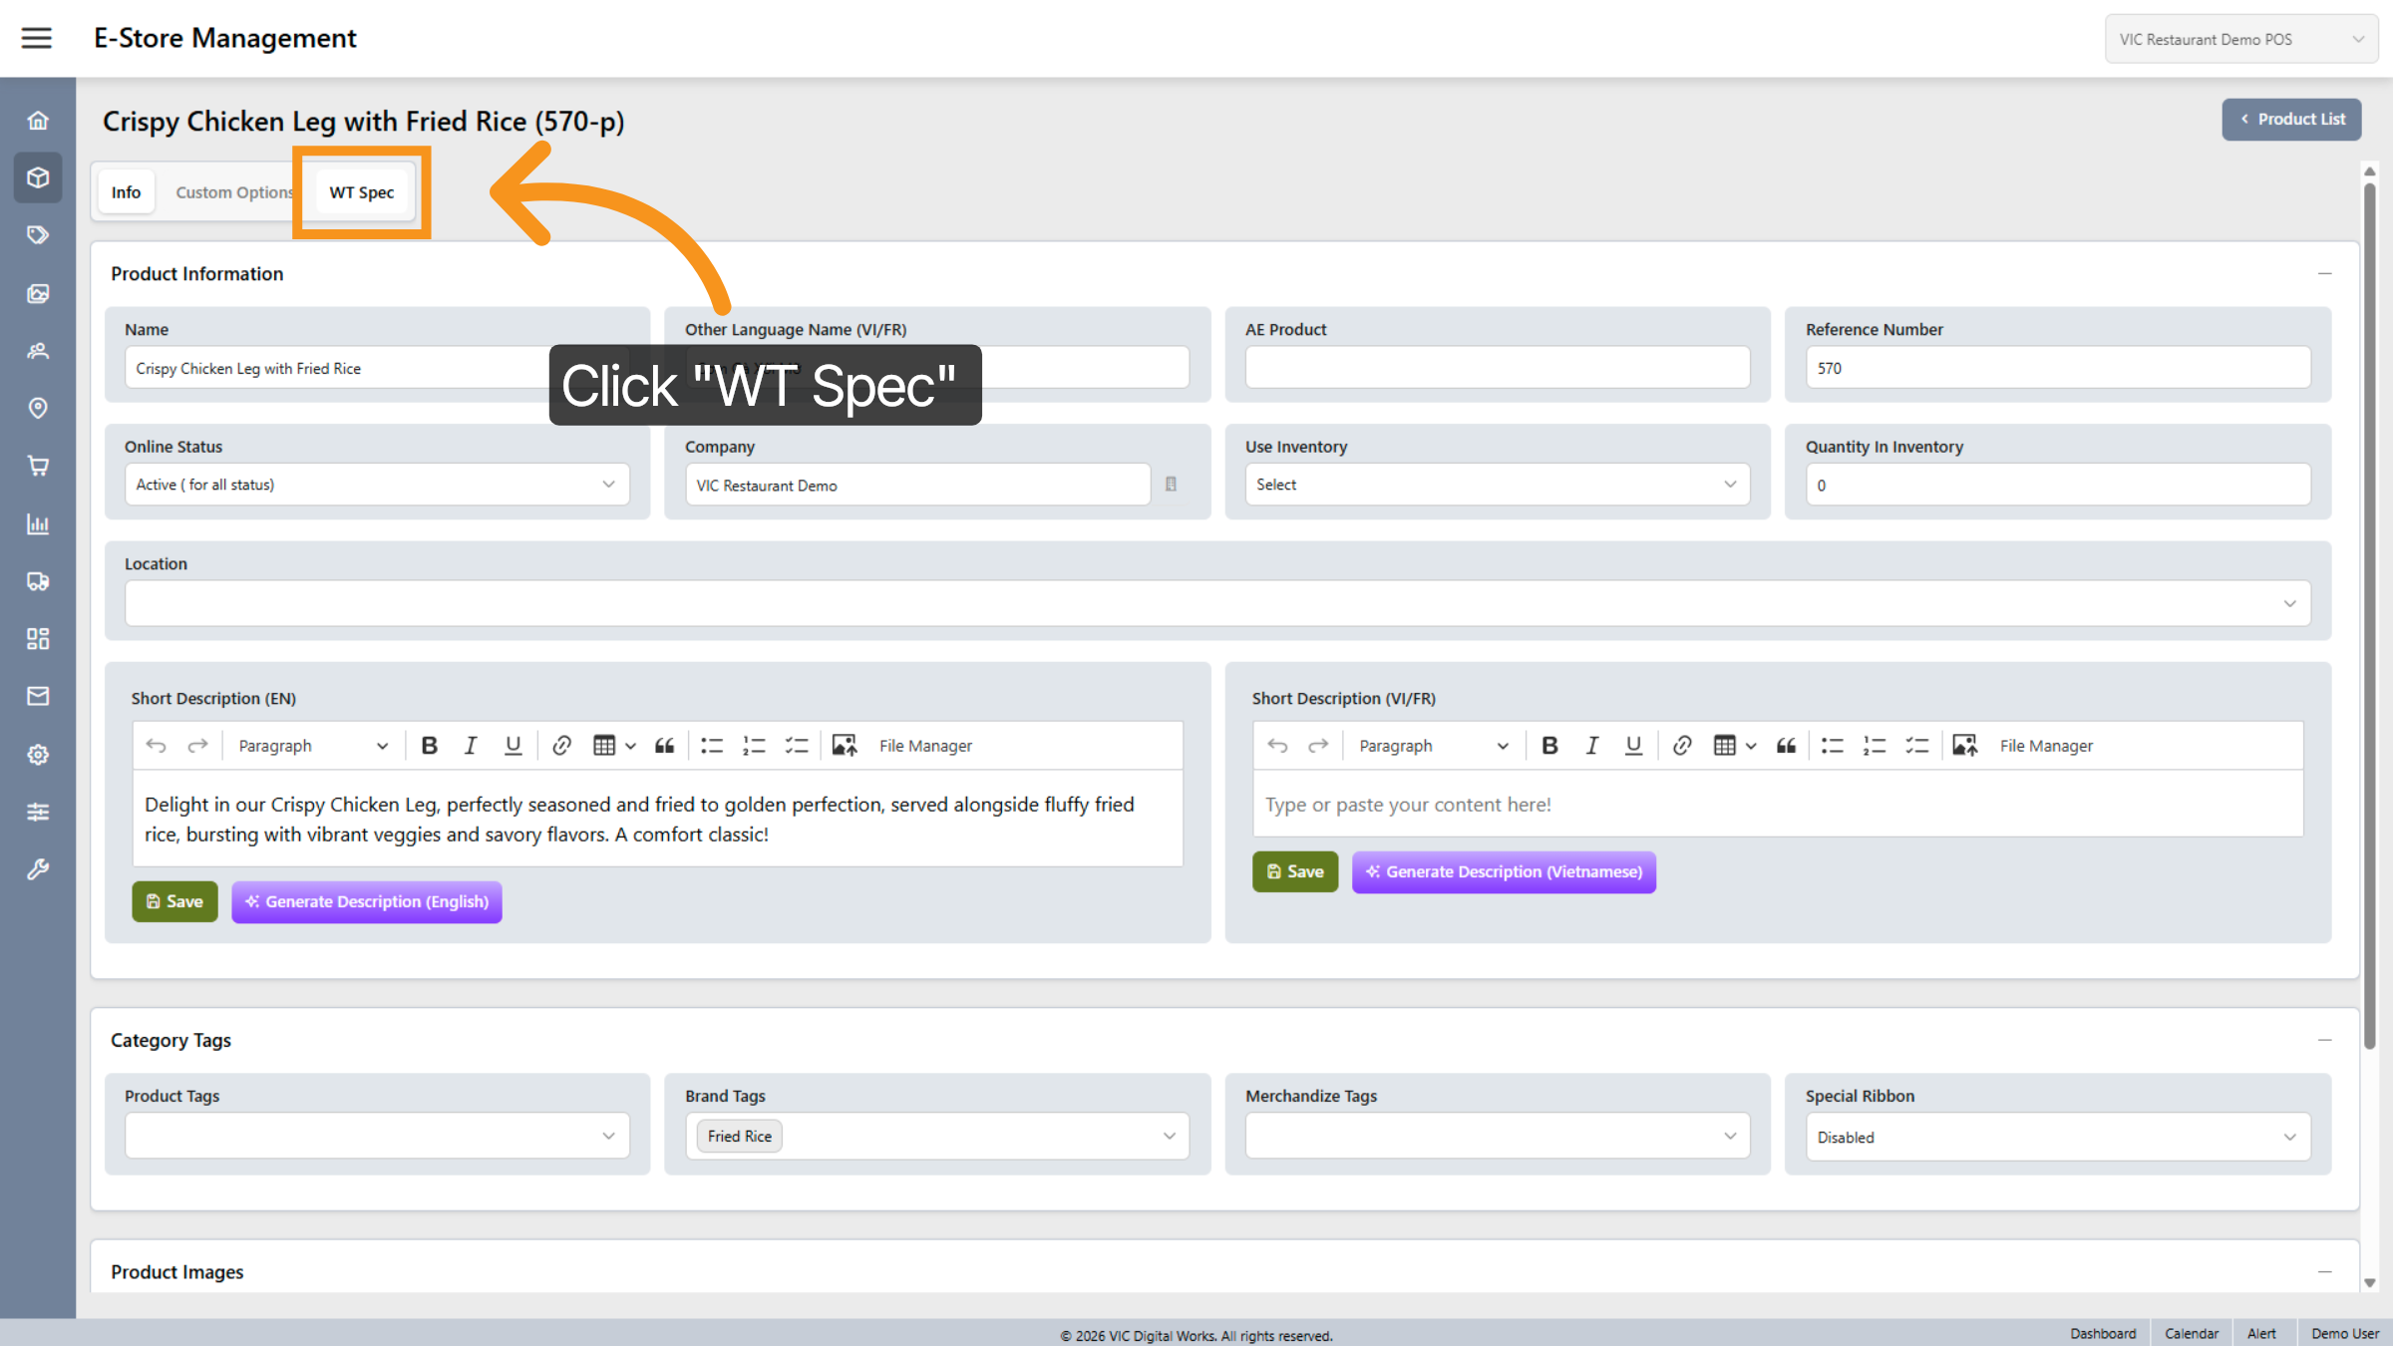
Task: Switch to the WT Spec tab
Action: click(361, 192)
